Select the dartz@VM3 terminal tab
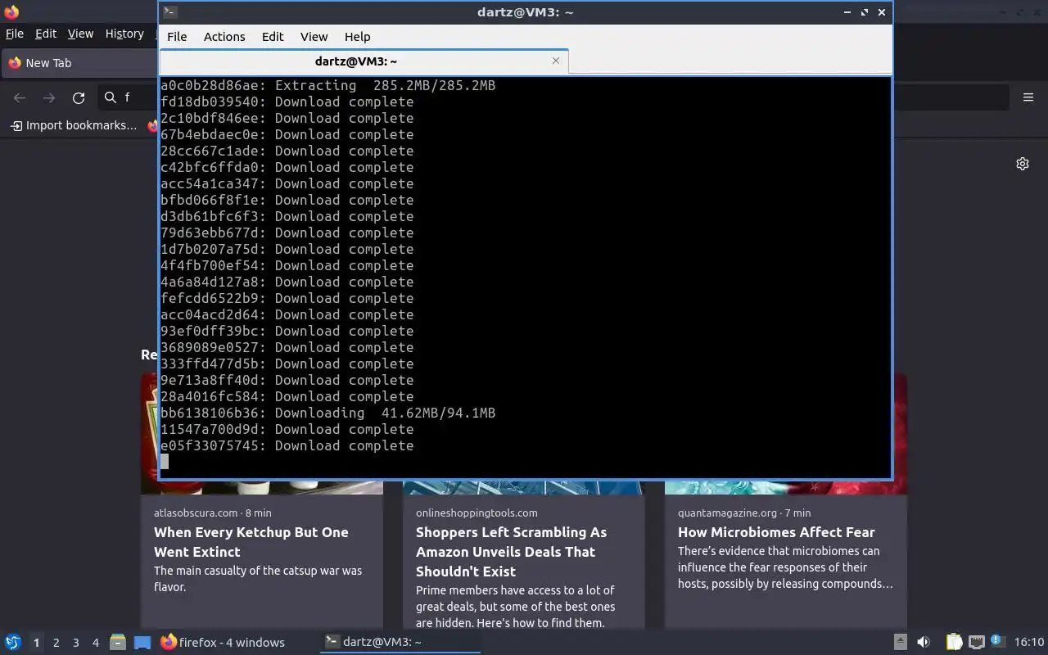 pyautogui.click(x=364, y=61)
